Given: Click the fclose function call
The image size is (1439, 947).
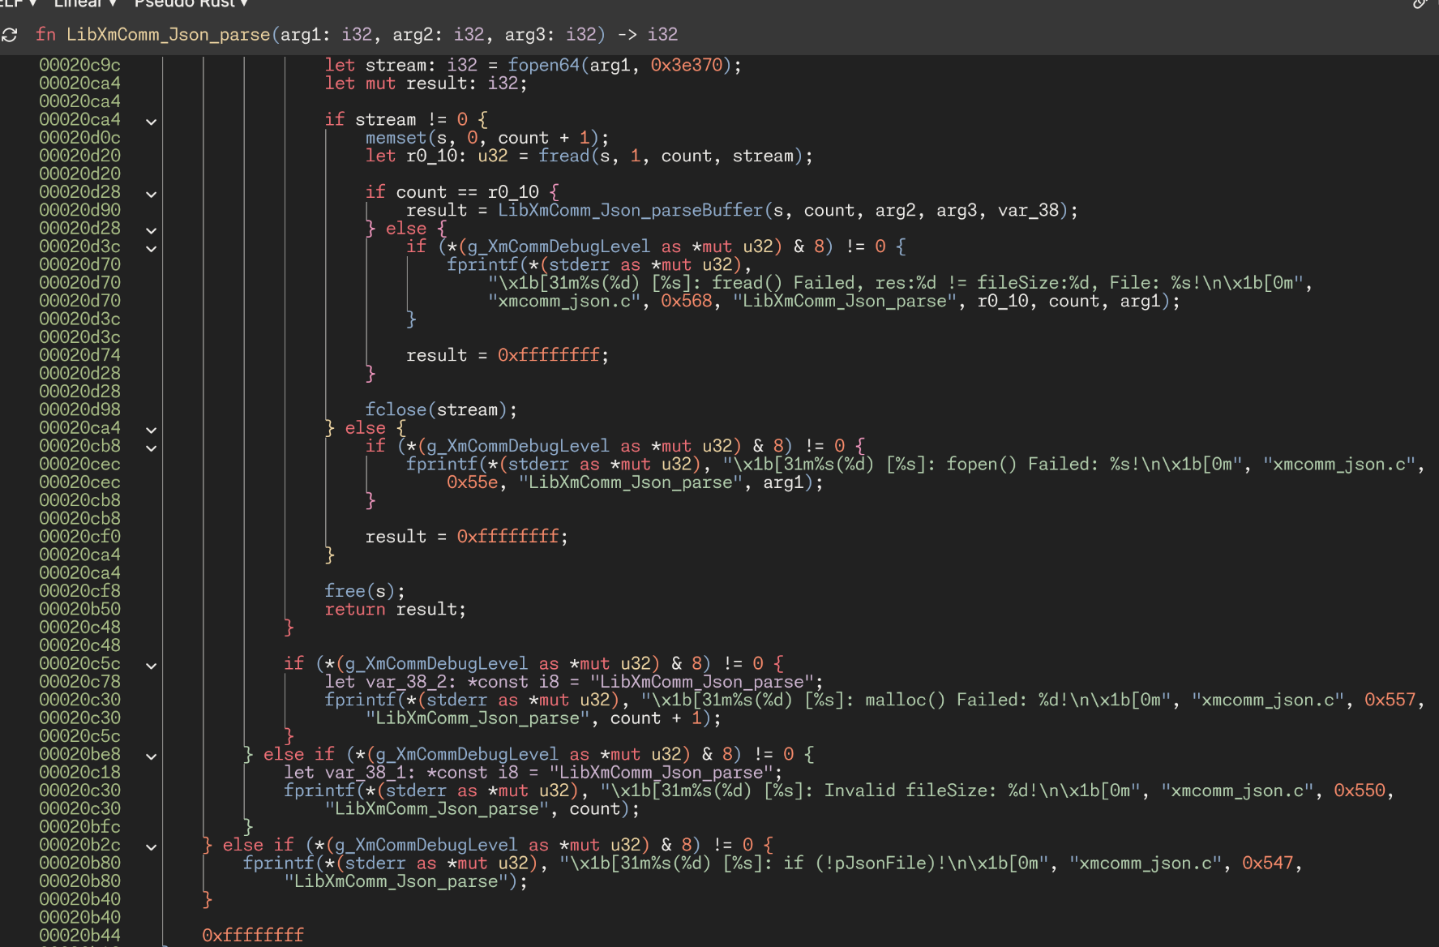Looking at the screenshot, I should (x=396, y=409).
